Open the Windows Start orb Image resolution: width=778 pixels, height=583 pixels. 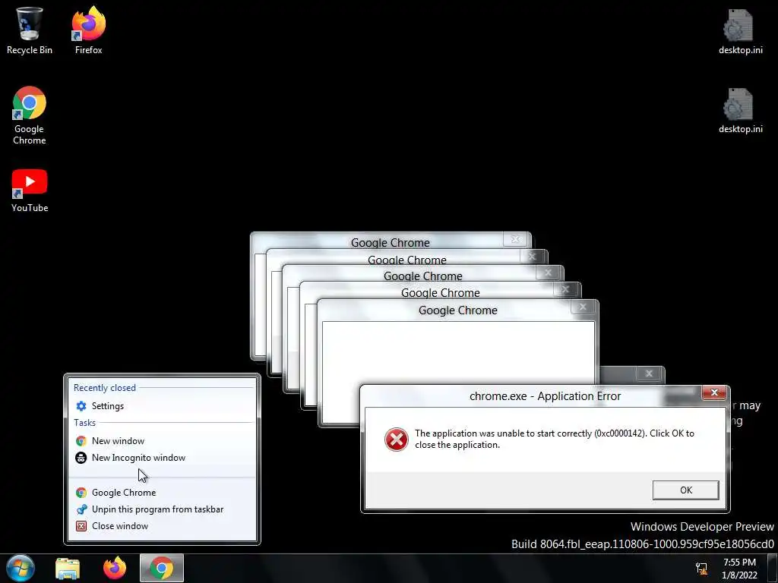coord(21,568)
